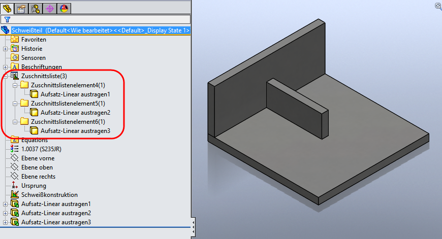Select Ursprung in the tree
This screenshot has height=239, width=442.
click(x=34, y=186)
